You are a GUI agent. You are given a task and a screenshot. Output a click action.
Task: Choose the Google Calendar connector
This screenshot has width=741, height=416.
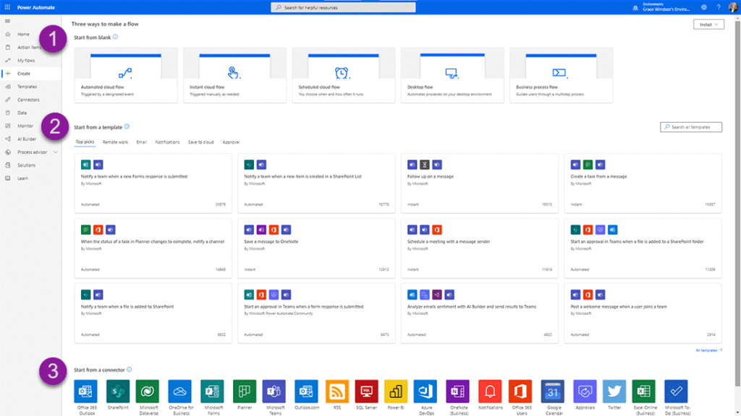coord(553,391)
